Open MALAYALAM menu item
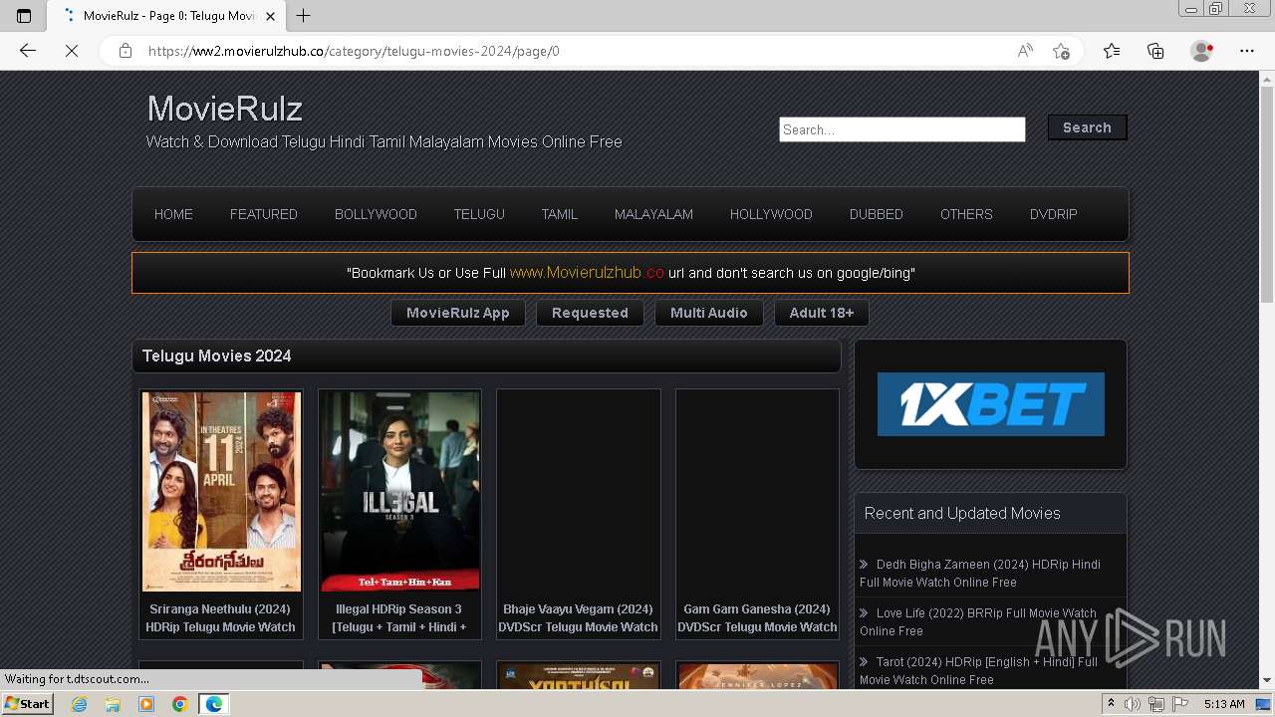1275x717 pixels. [653, 214]
